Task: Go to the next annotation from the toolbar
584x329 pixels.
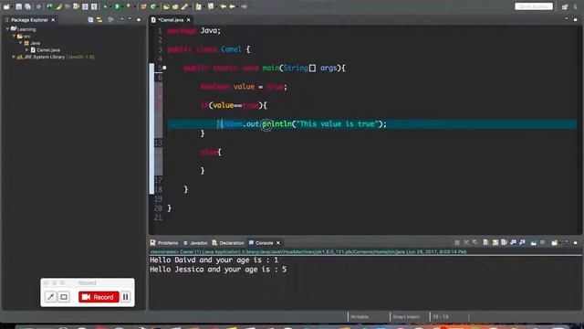Action: (x=199, y=6)
